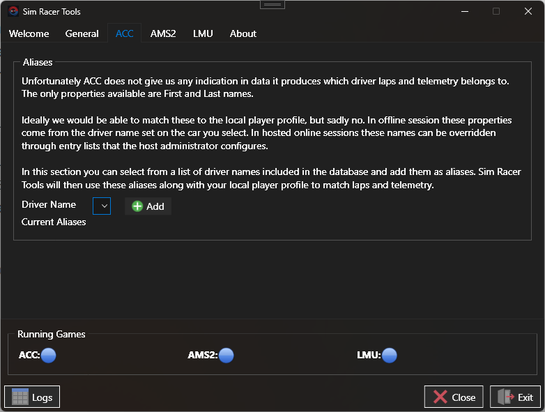This screenshot has height=412, width=545.
Task: Click the red X Close button
Action: [454, 397]
